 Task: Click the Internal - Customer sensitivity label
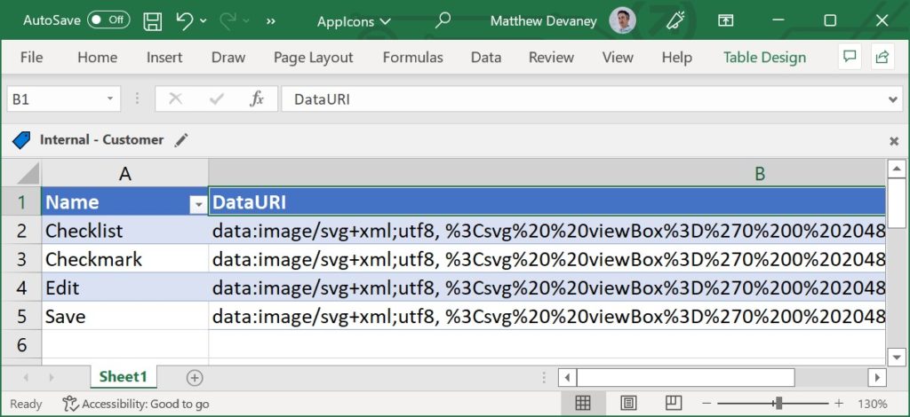(x=101, y=139)
